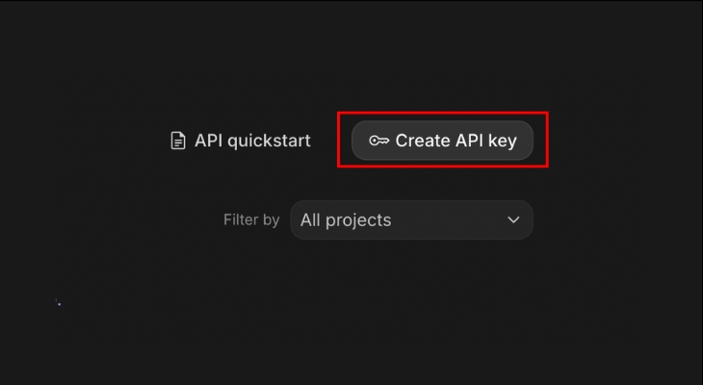
Task: Click the word "key" on the Create button
Action: (x=502, y=141)
